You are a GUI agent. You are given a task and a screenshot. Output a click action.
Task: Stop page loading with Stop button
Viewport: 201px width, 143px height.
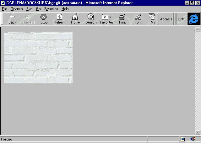point(44,19)
